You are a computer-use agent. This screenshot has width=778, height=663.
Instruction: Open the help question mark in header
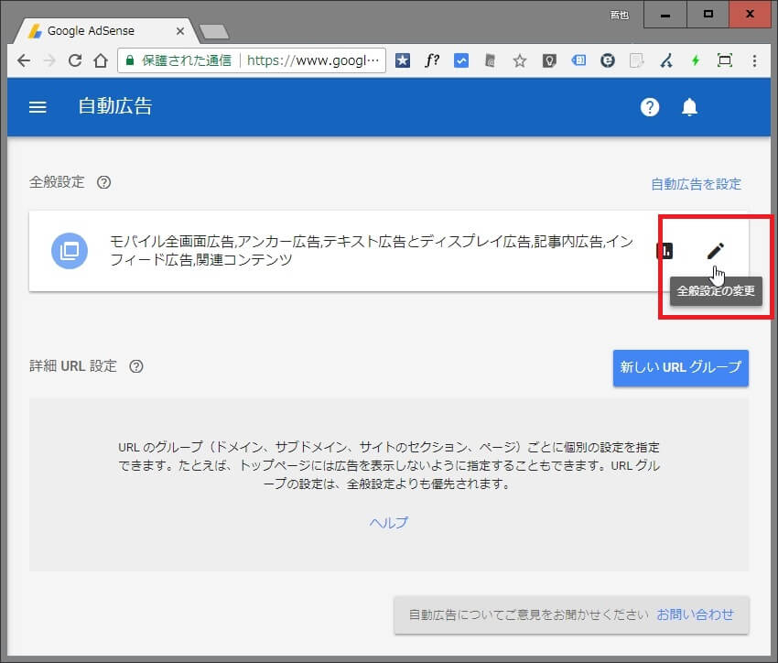pyautogui.click(x=650, y=107)
